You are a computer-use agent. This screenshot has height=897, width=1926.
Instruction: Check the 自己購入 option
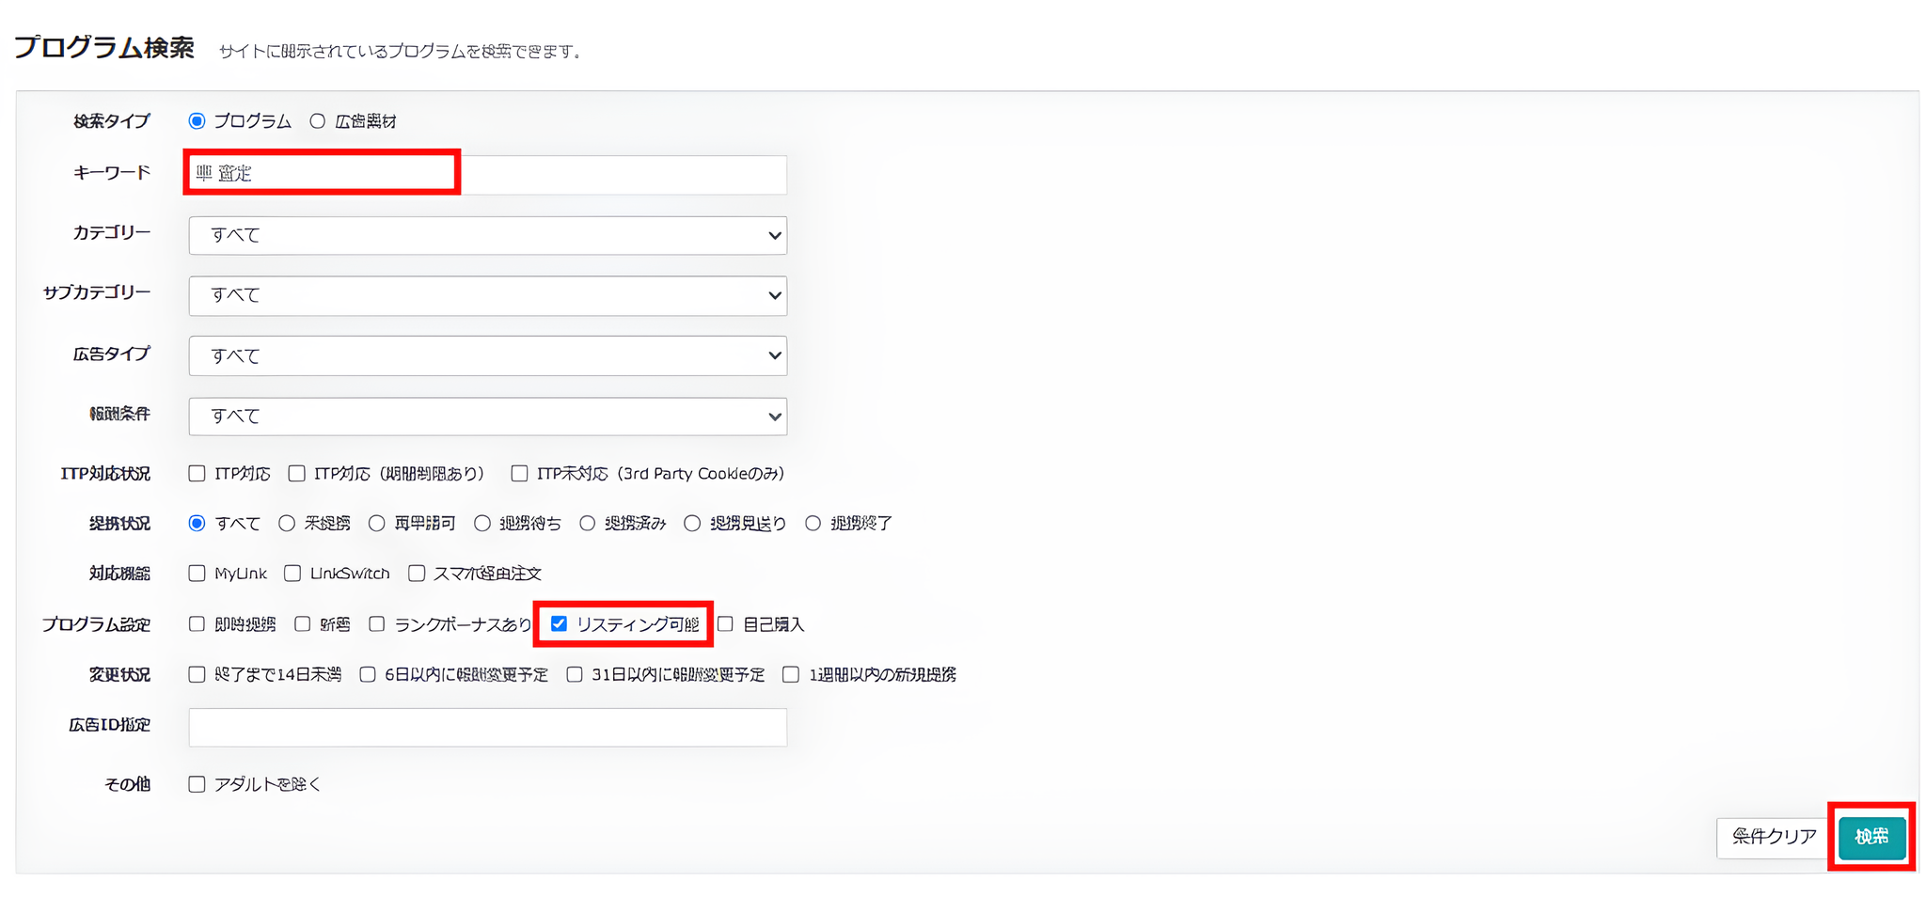click(x=725, y=624)
